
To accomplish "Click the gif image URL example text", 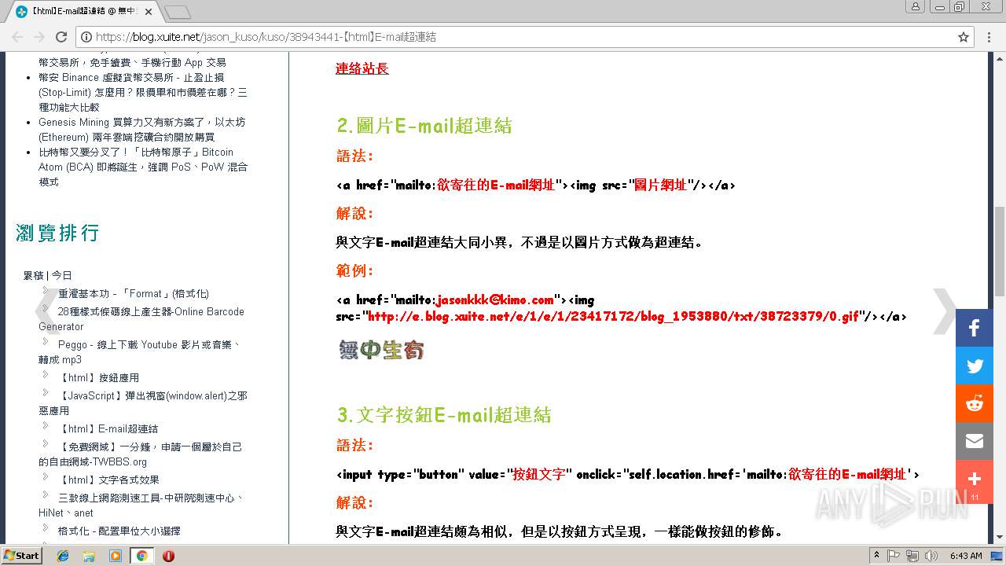I will click(614, 317).
